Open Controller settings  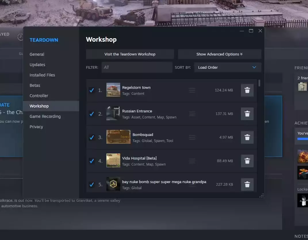coord(51,96)
